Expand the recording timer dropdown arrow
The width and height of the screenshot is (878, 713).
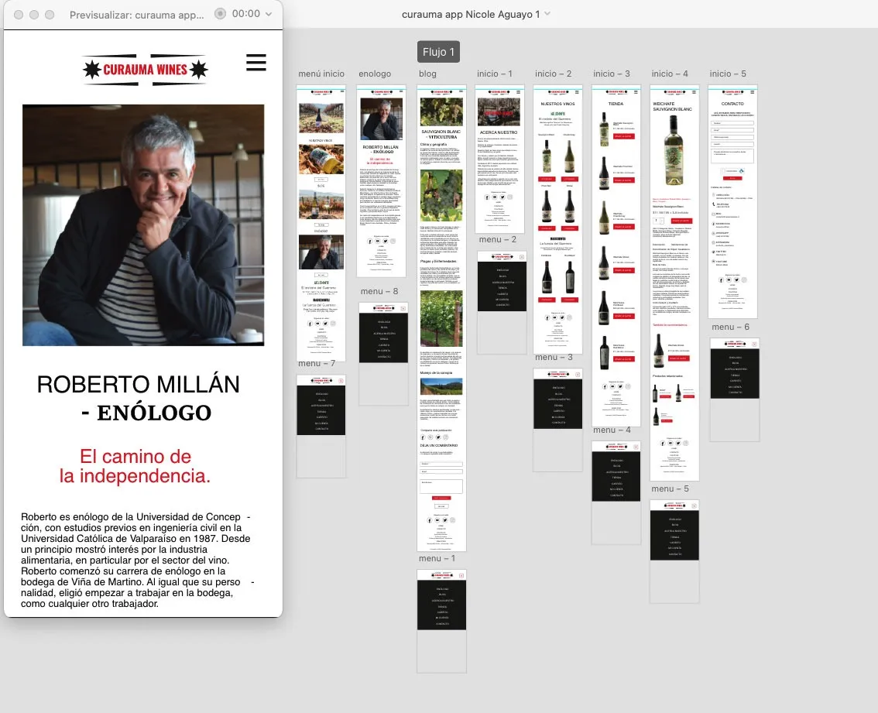click(x=269, y=14)
